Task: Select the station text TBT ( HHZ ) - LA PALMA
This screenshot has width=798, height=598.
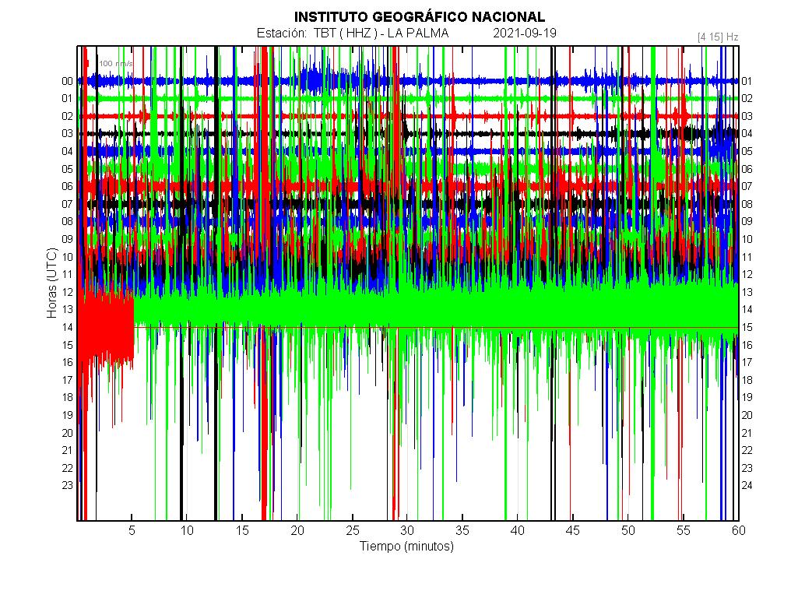Action: tap(381, 33)
